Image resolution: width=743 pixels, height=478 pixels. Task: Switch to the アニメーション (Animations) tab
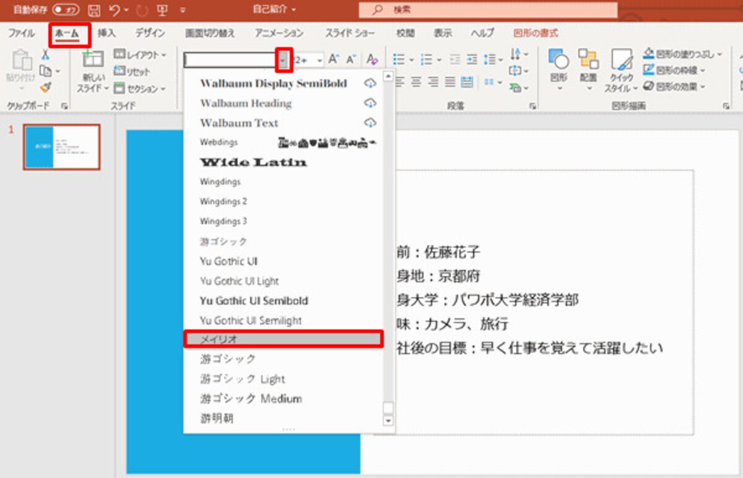point(279,33)
